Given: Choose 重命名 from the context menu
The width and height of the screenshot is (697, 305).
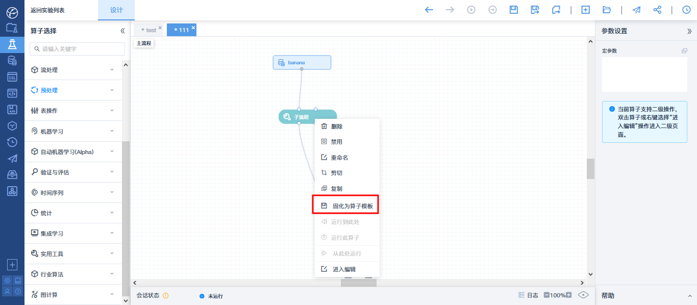Looking at the screenshot, I should tap(347, 158).
